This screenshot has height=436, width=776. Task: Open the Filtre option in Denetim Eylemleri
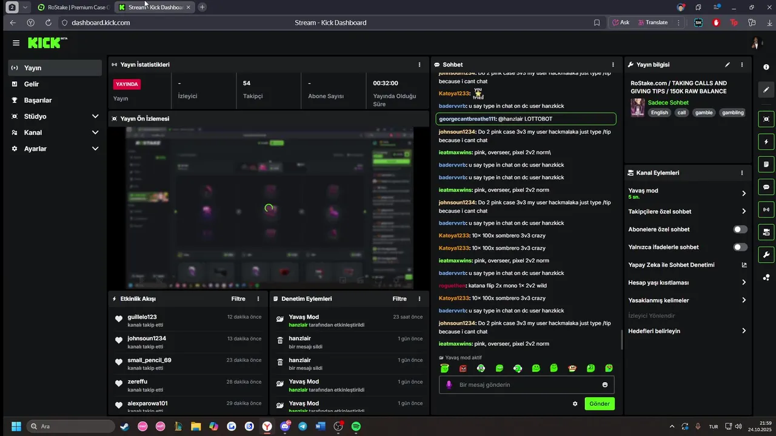coord(400,299)
